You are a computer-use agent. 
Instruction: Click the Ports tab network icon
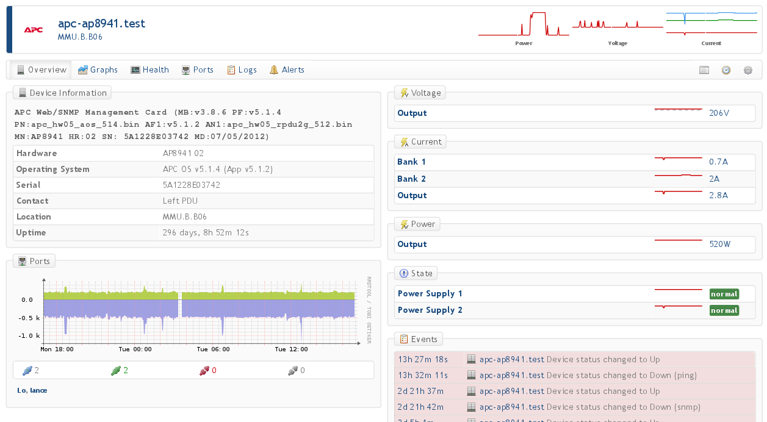[186, 70]
